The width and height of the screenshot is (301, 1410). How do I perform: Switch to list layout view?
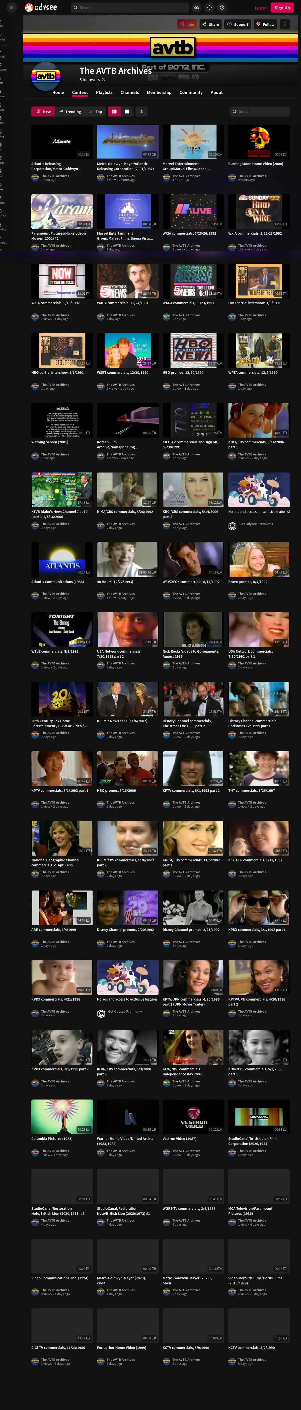coord(127,112)
